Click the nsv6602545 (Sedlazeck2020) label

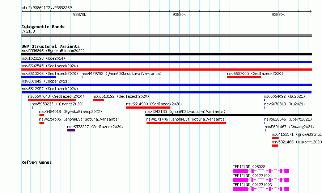50,66
